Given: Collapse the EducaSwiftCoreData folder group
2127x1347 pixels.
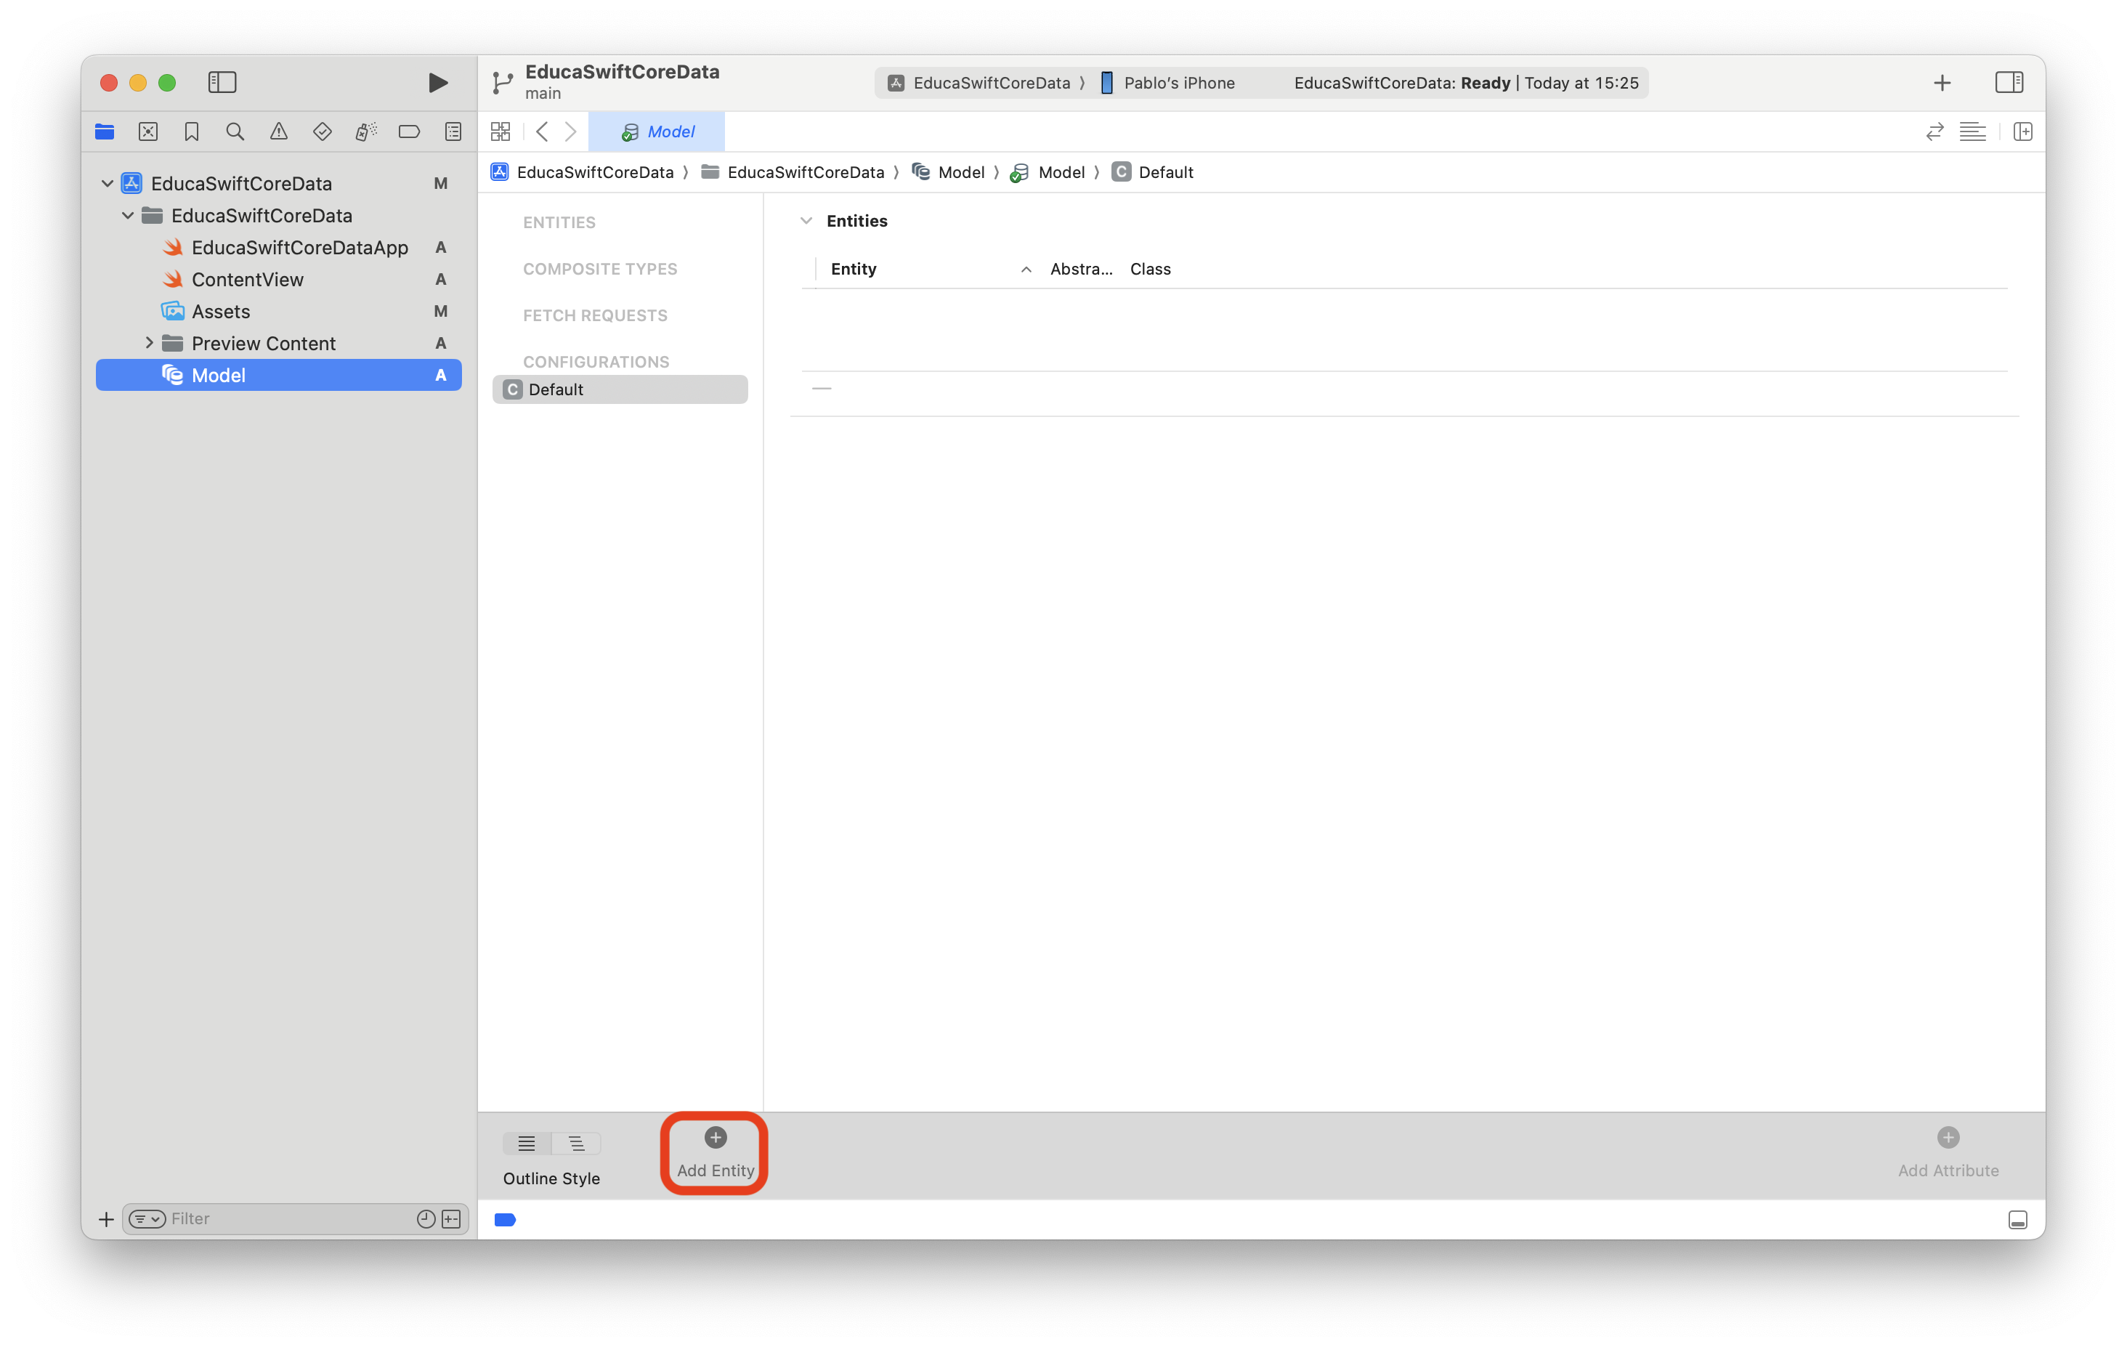Looking at the screenshot, I should pos(128,216).
